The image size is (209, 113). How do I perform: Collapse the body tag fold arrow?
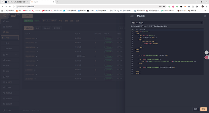point(134,52)
